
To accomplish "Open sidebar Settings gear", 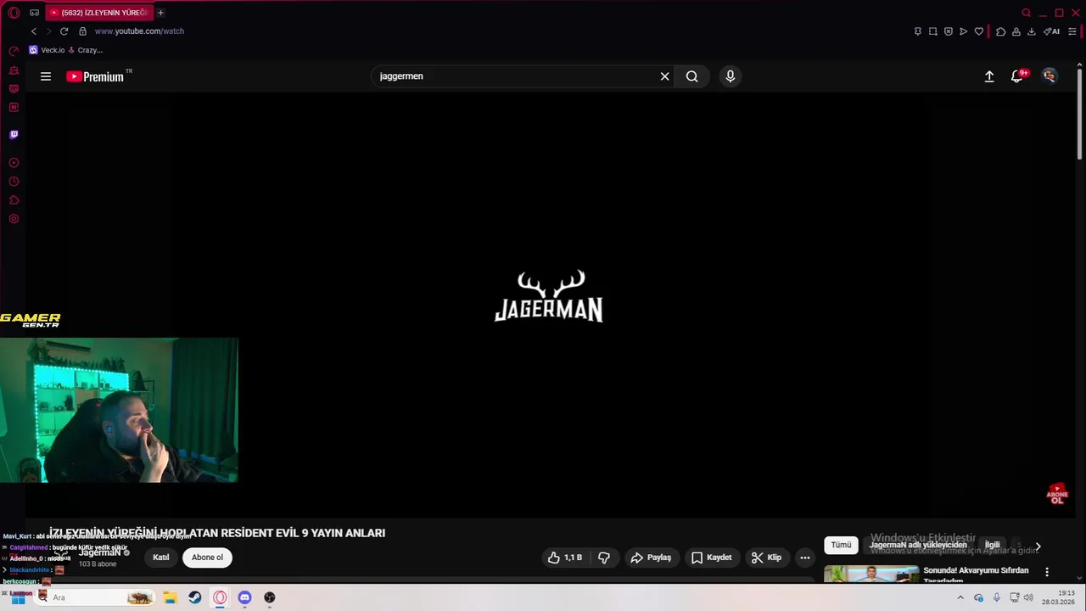I will [x=14, y=219].
